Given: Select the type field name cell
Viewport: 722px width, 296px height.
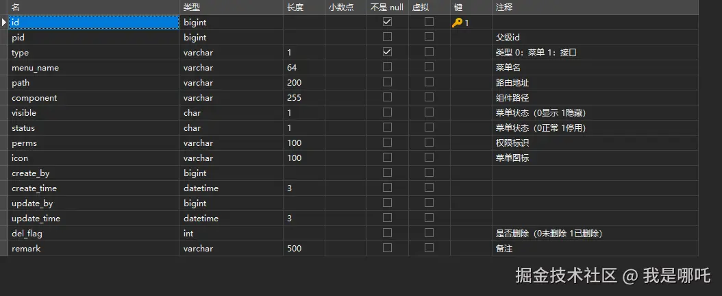Looking at the screenshot, I should (x=94, y=53).
